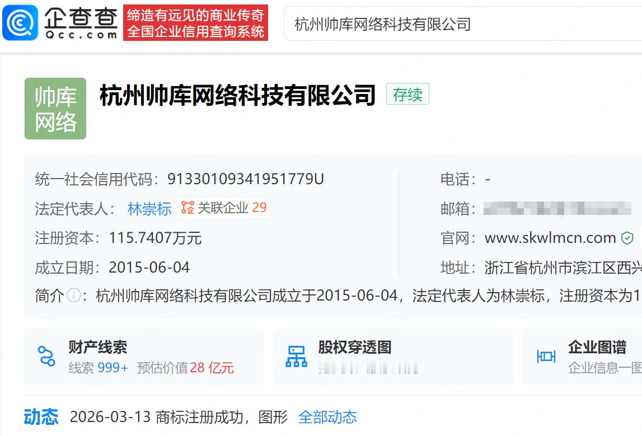Click the 财产线索 clue icon
Image resolution: width=642 pixels, height=436 pixels.
tap(46, 356)
